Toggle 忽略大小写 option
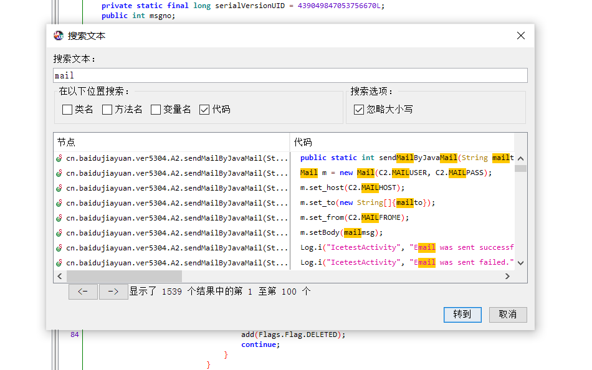Image resolution: width=592 pixels, height=370 pixels. pos(359,110)
